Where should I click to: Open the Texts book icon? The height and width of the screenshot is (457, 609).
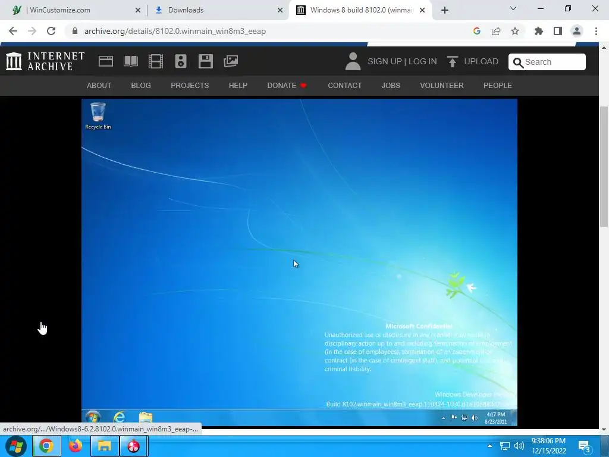click(130, 61)
